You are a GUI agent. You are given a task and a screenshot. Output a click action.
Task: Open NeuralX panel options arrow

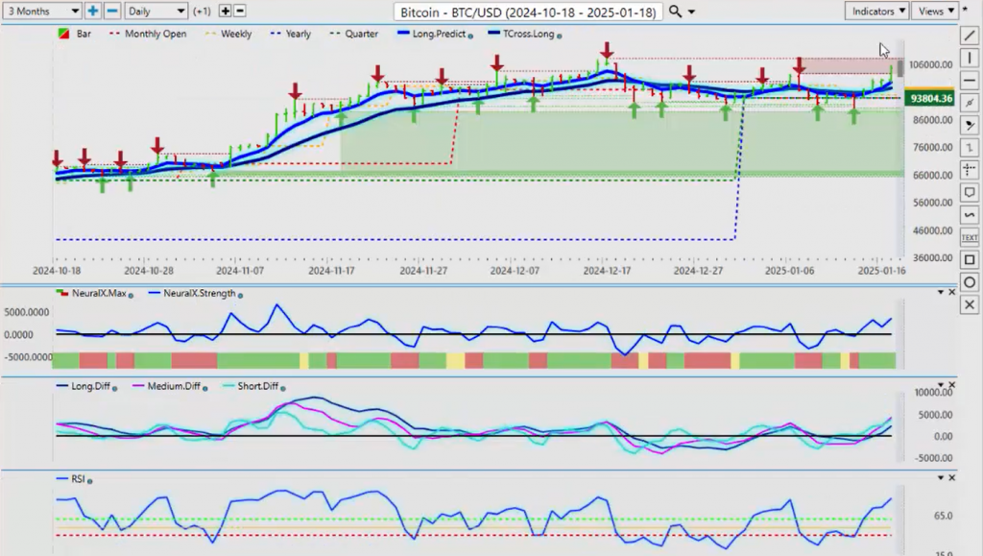(x=941, y=292)
